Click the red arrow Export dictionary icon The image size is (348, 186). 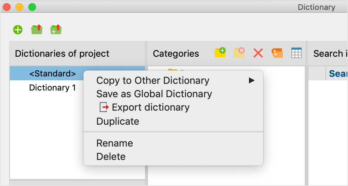pyautogui.click(x=104, y=107)
